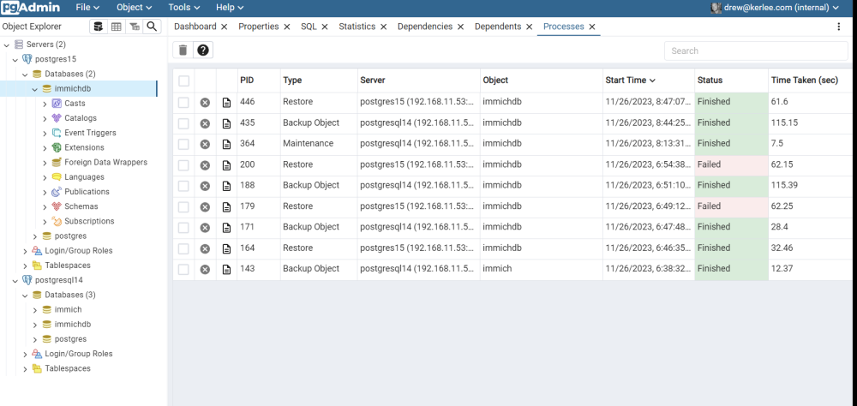Open the help question-mark button
The width and height of the screenshot is (857, 406).
pyautogui.click(x=203, y=51)
